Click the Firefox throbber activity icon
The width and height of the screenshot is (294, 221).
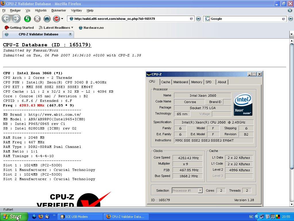290,10
